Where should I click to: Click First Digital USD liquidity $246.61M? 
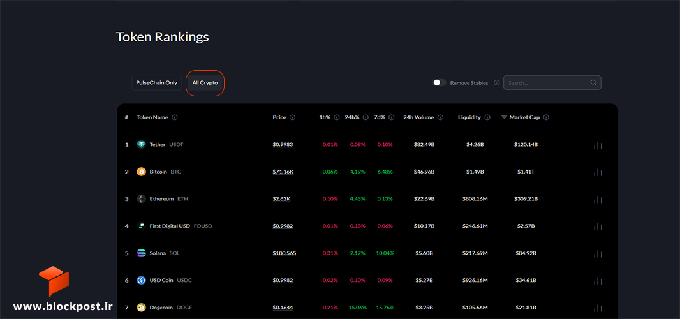475,226
